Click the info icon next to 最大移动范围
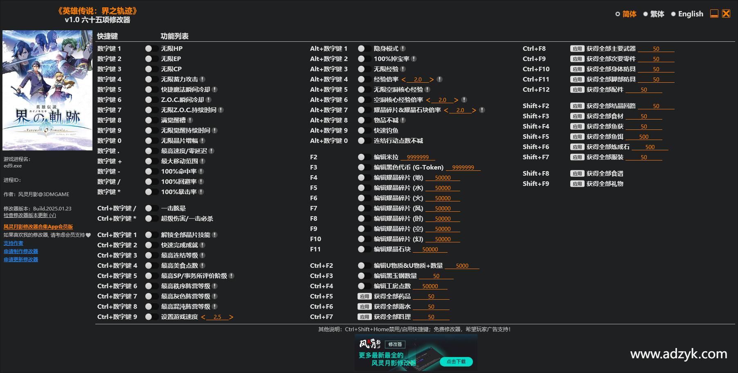The image size is (738, 373). (x=202, y=161)
